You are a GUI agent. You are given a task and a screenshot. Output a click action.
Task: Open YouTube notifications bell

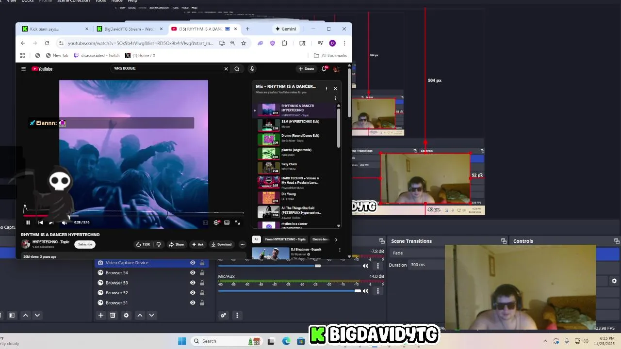324,69
